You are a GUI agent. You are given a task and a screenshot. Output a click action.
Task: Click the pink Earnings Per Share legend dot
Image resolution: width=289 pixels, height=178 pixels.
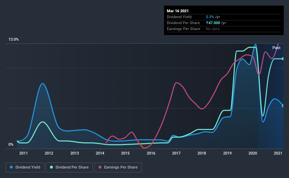[100, 167]
